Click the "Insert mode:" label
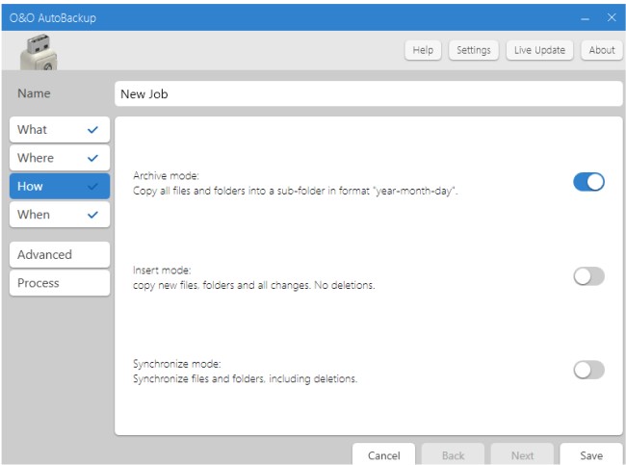Screen dimensions: 626x465 pos(162,271)
